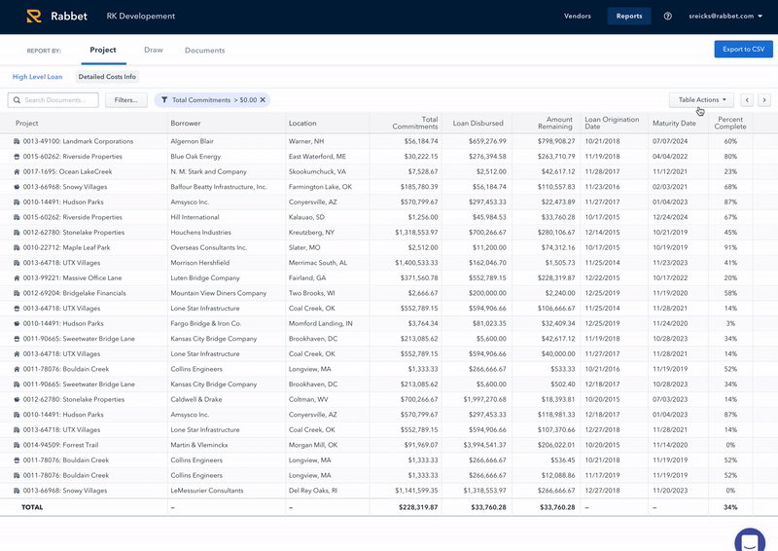The image size is (778, 551).
Task: Remove the Total Commitments filter chip
Action: [262, 100]
